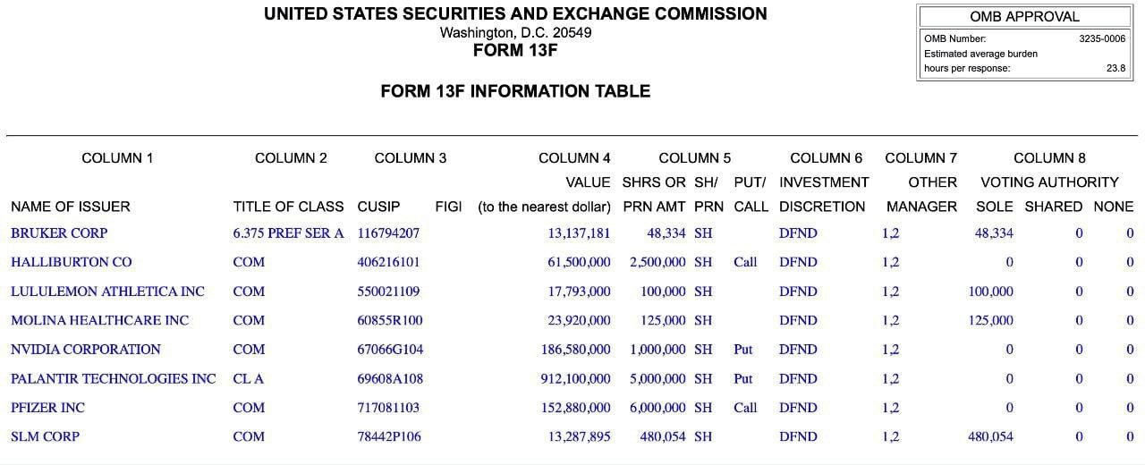Click PALANTIR TECHNOLOGIES INC issuer name

pos(113,378)
